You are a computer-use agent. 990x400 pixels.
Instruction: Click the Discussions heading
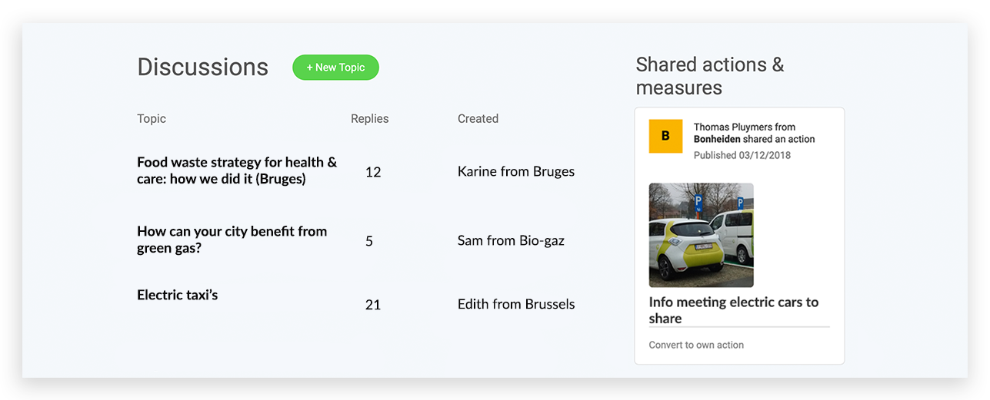click(202, 67)
